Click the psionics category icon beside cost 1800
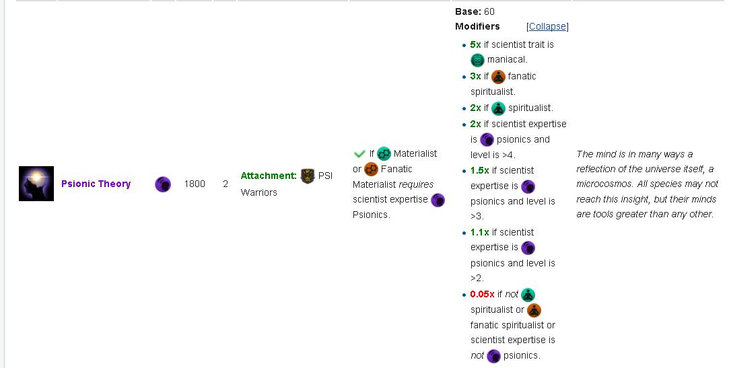 (x=163, y=184)
